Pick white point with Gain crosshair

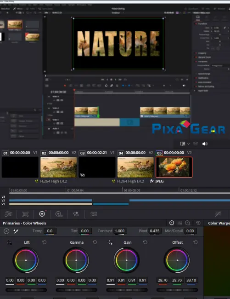[x=110, y=242]
